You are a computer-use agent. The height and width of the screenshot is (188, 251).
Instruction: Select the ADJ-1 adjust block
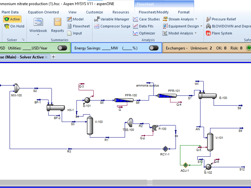coord(185,165)
